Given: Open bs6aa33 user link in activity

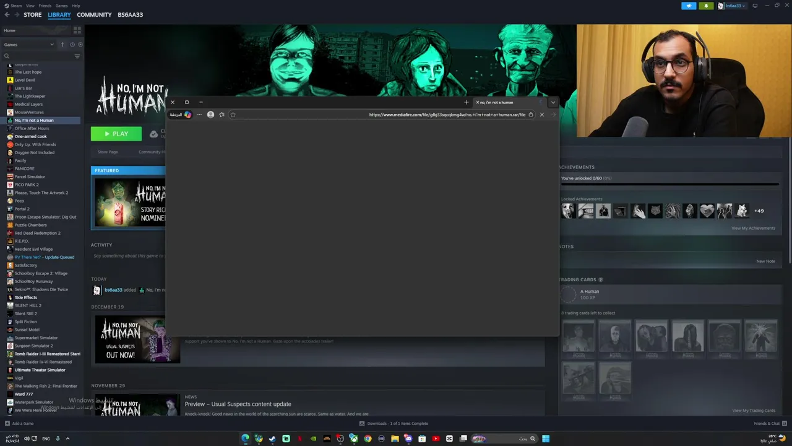Looking at the screenshot, I should 113,290.
